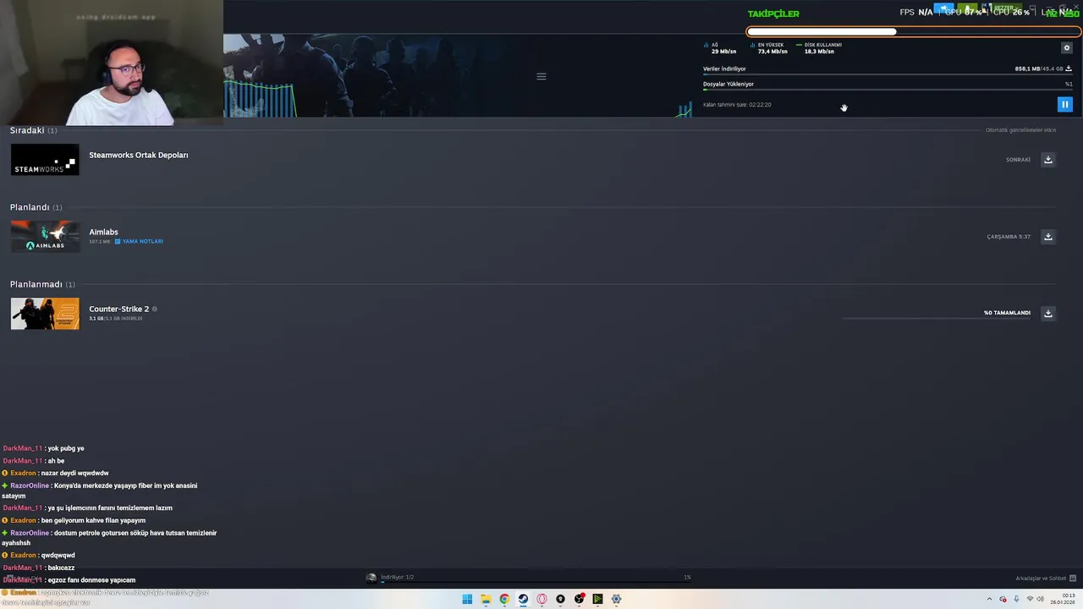Click the İndiriliyor: 1/2 download status

[397, 577]
